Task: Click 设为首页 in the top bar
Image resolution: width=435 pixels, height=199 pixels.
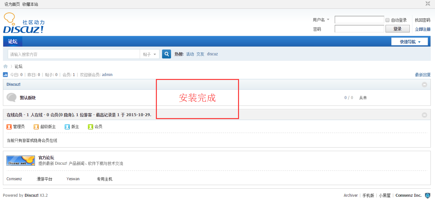Action: click(12, 4)
